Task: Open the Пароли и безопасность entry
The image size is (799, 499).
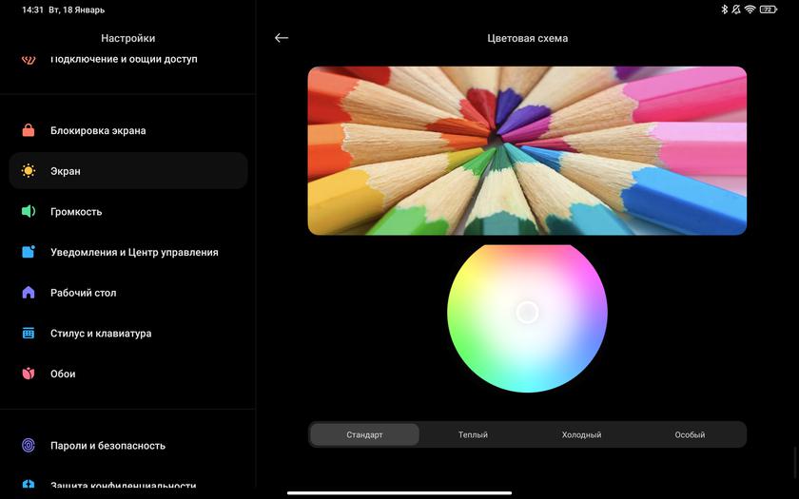Action: point(107,445)
